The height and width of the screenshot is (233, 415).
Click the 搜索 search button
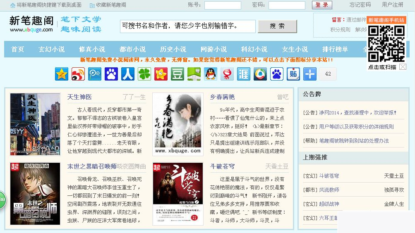pyautogui.click(x=277, y=26)
